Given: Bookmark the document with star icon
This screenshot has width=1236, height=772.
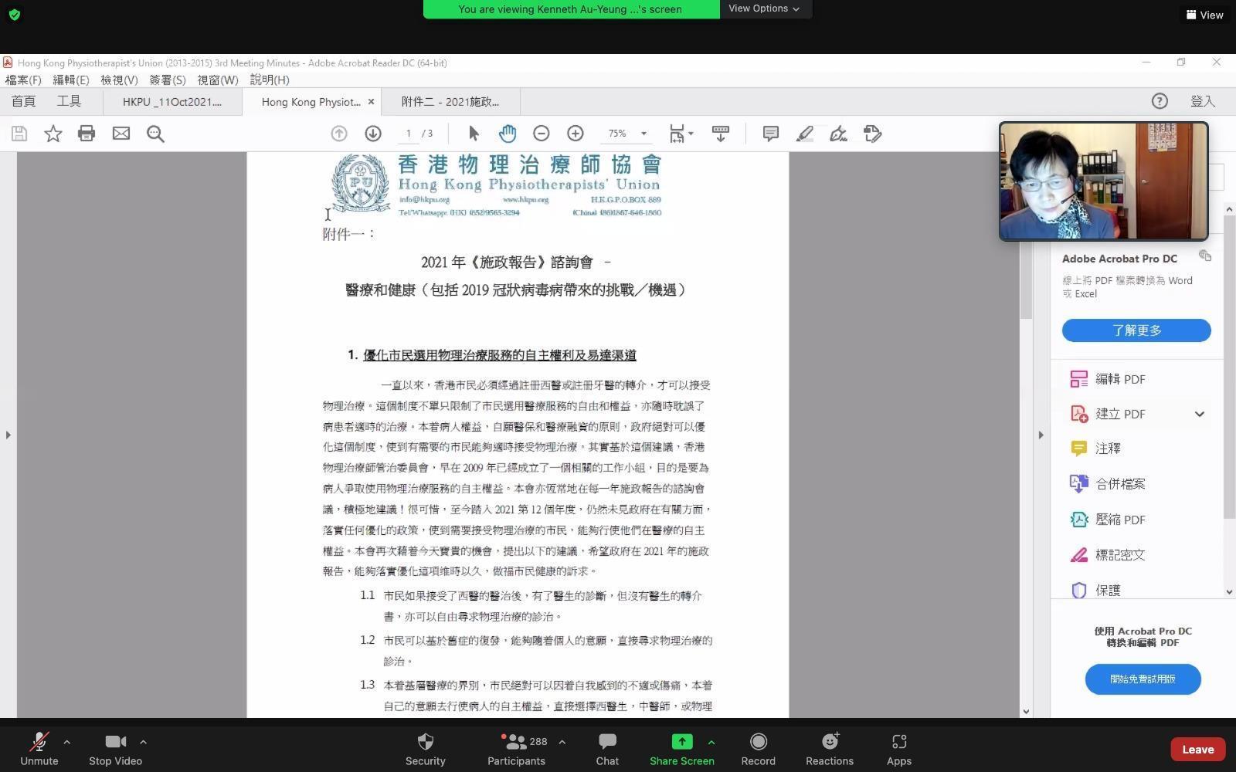Looking at the screenshot, I should pyautogui.click(x=53, y=134).
